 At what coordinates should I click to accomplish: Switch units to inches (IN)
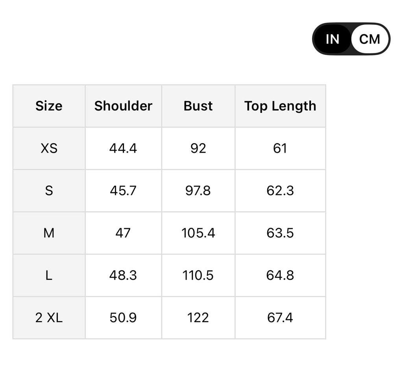coord(333,39)
